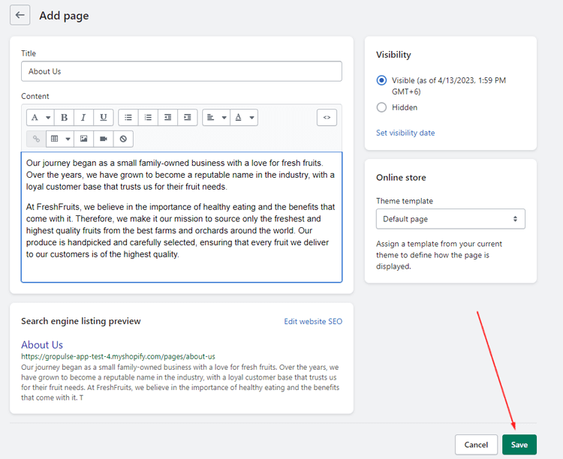Insert an image
Viewport: 563px width, 459px height.
point(83,139)
